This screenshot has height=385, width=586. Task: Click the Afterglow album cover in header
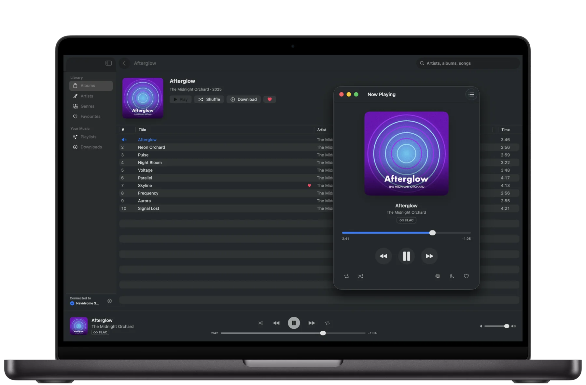143,98
